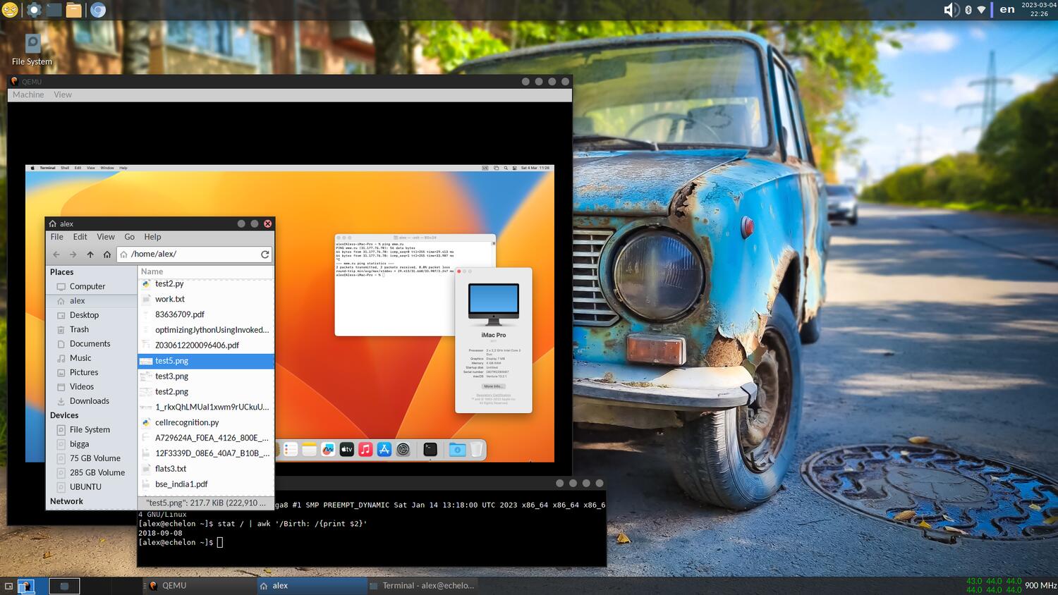
Task: Select Computer in the Places sidebar
Action: coord(92,286)
